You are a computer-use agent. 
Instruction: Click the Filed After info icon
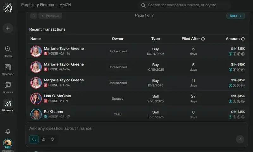(x=203, y=39)
